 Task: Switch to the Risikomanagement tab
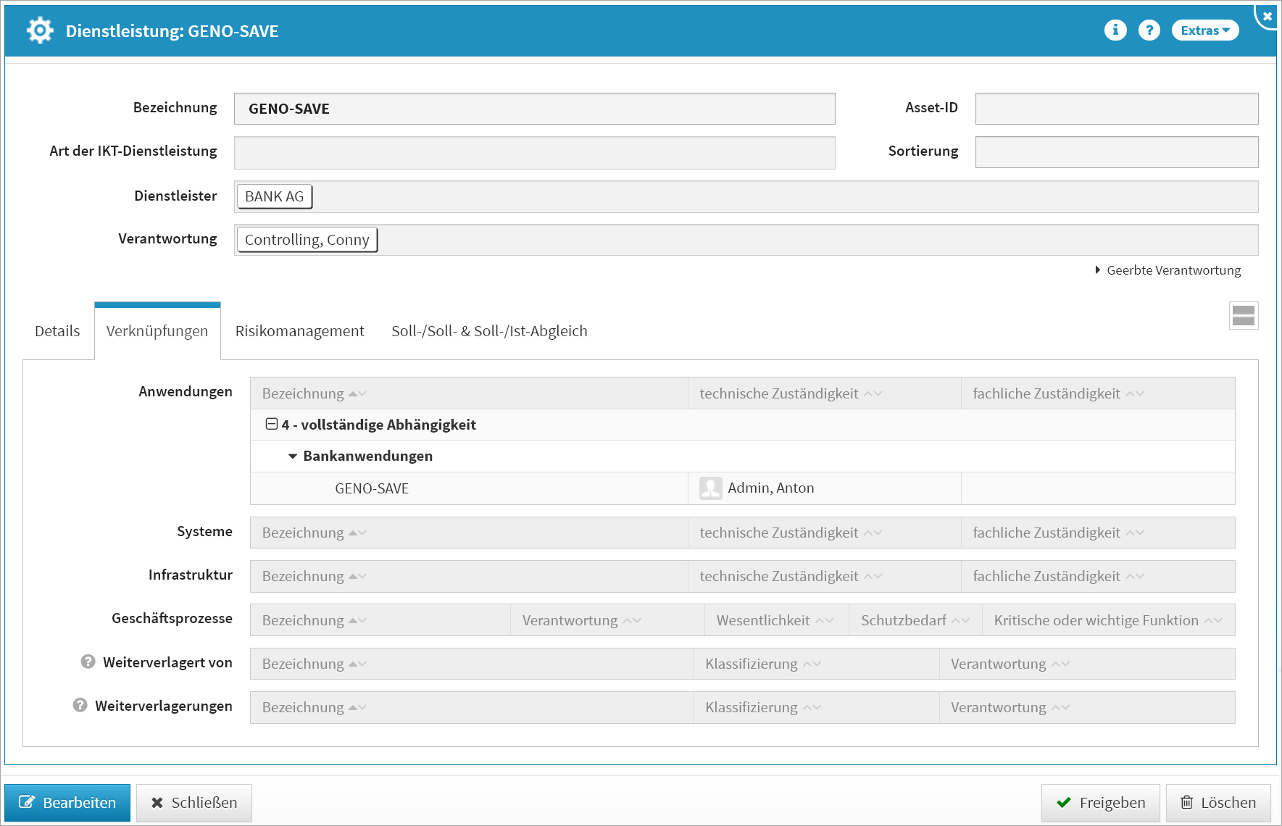(299, 331)
